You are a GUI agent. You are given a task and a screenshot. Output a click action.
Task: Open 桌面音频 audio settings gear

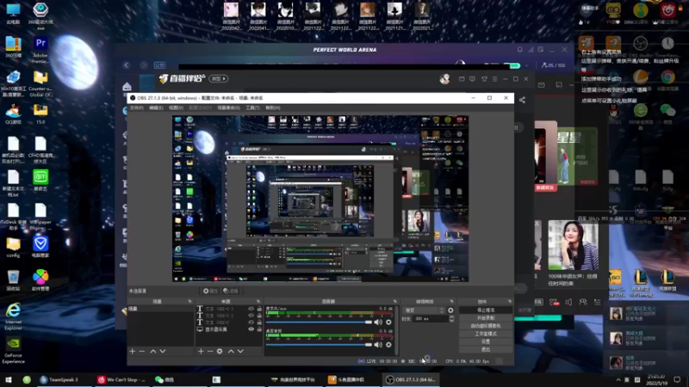pyautogui.click(x=388, y=345)
